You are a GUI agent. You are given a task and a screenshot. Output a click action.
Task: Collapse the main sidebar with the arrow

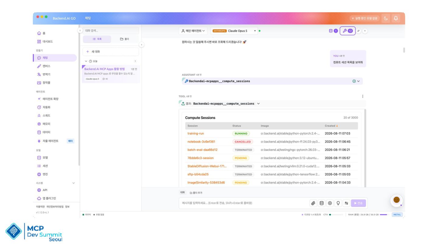point(80,30)
